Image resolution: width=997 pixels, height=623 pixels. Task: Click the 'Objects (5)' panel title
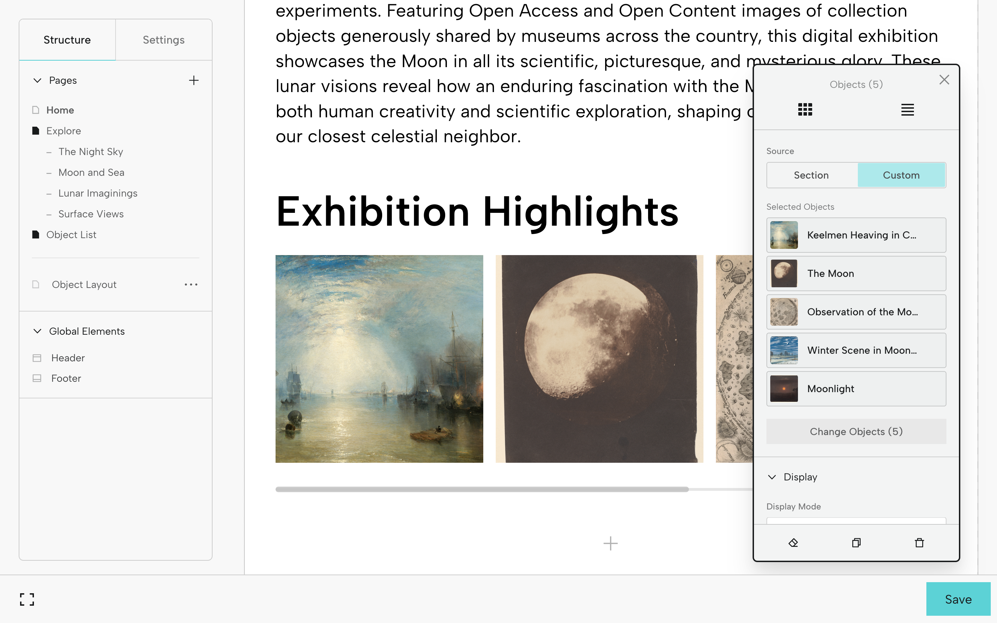pyautogui.click(x=856, y=84)
